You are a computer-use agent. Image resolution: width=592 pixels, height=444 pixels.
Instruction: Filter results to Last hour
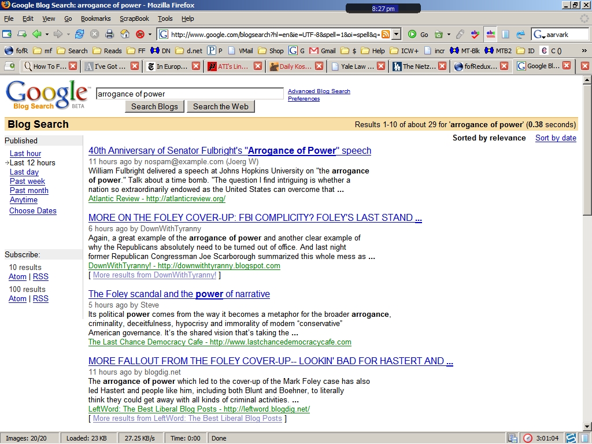[x=25, y=153]
